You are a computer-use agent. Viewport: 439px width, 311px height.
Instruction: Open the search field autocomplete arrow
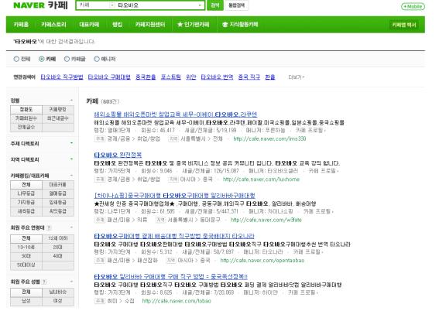click(200, 5)
